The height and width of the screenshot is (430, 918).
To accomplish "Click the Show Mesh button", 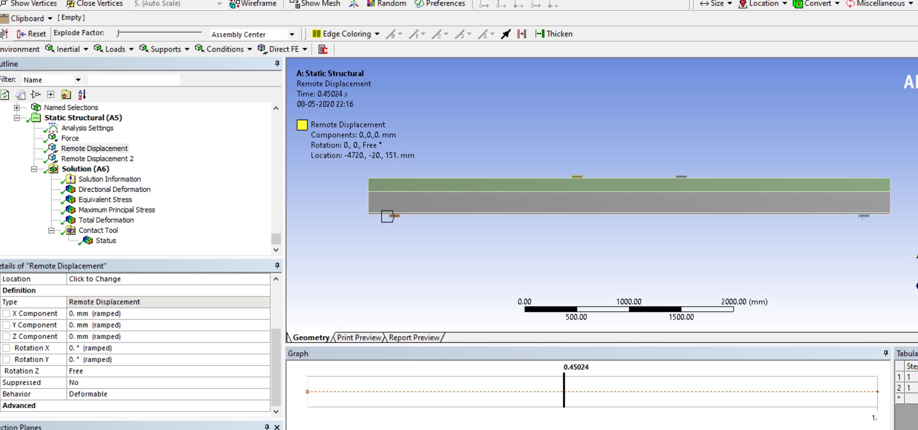I will [x=315, y=4].
